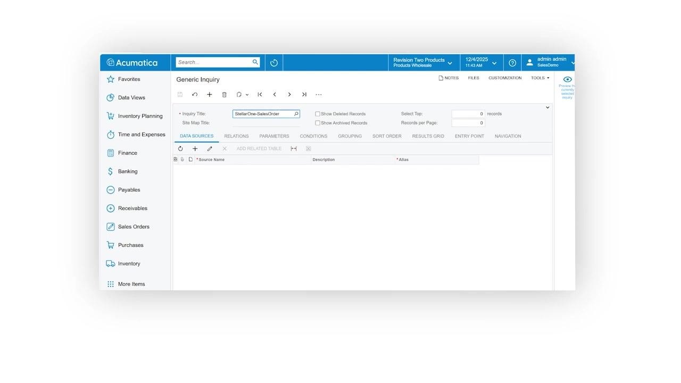Open the recently visited history icon

[x=274, y=62]
